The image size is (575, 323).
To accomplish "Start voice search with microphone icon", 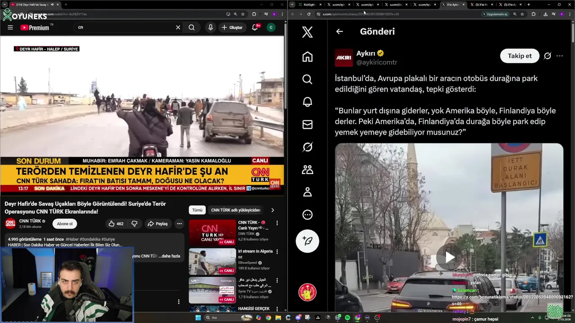I will pos(210,27).
